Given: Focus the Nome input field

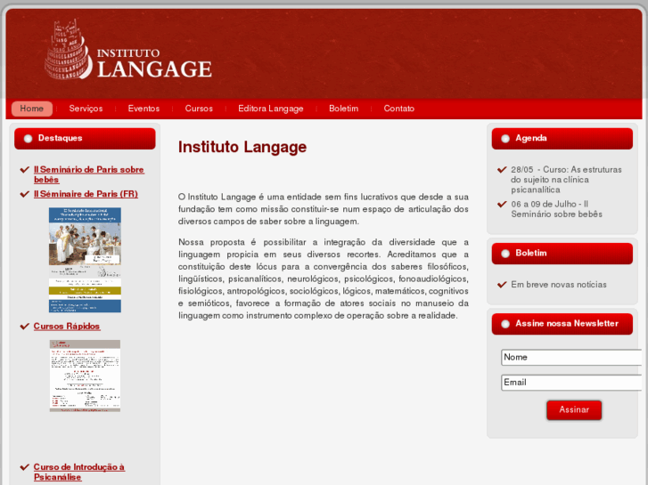Looking at the screenshot, I should (571, 357).
